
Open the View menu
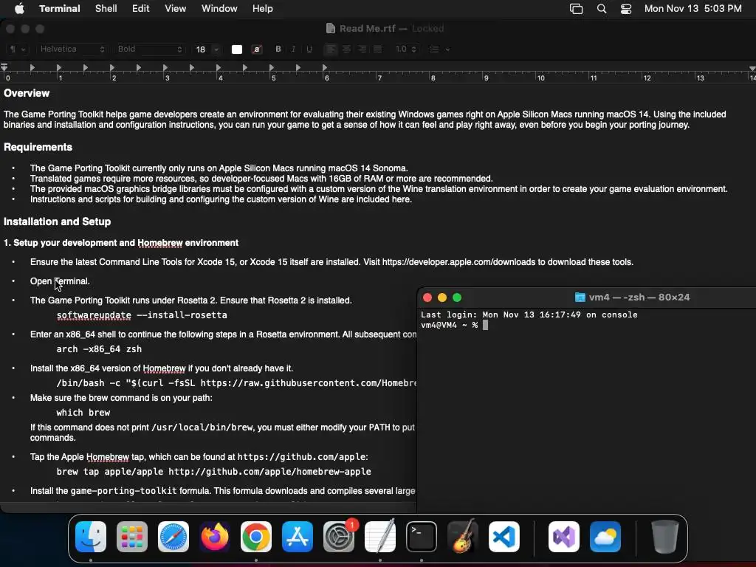click(x=176, y=8)
